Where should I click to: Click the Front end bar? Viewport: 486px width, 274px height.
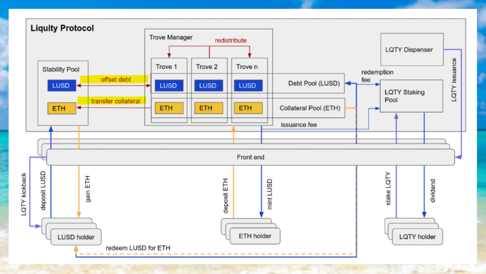click(x=250, y=157)
